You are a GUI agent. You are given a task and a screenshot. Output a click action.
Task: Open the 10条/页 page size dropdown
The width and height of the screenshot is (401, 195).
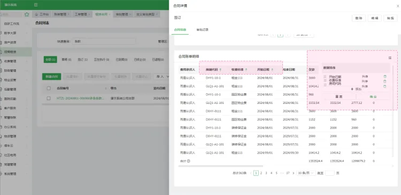306,173
